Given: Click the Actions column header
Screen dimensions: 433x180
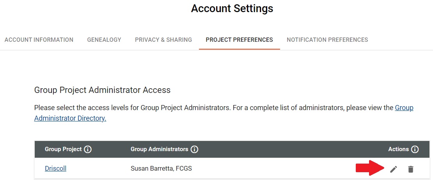Looking at the screenshot, I should (399, 149).
